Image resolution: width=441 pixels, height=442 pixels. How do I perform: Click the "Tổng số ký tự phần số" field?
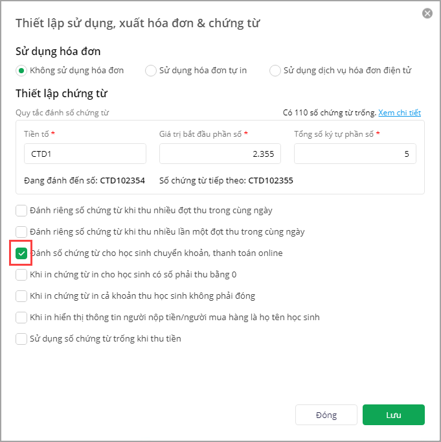355,154
